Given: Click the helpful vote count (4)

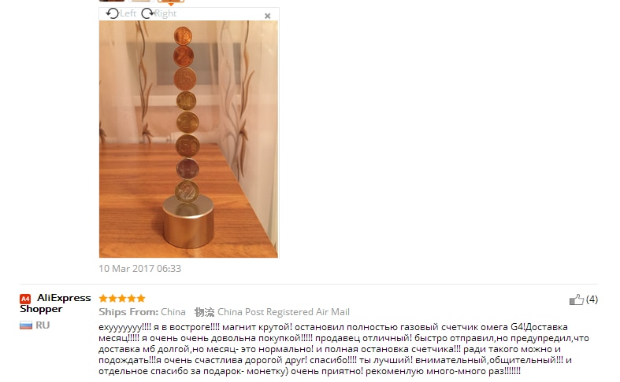Looking at the screenshot, I should point(592,299).
